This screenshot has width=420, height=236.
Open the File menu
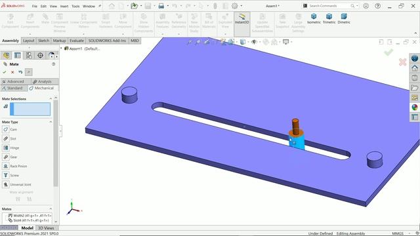[x=35, y=6]
